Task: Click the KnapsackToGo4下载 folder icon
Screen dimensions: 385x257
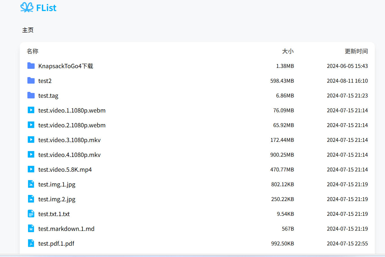Action: click(31, 66)
